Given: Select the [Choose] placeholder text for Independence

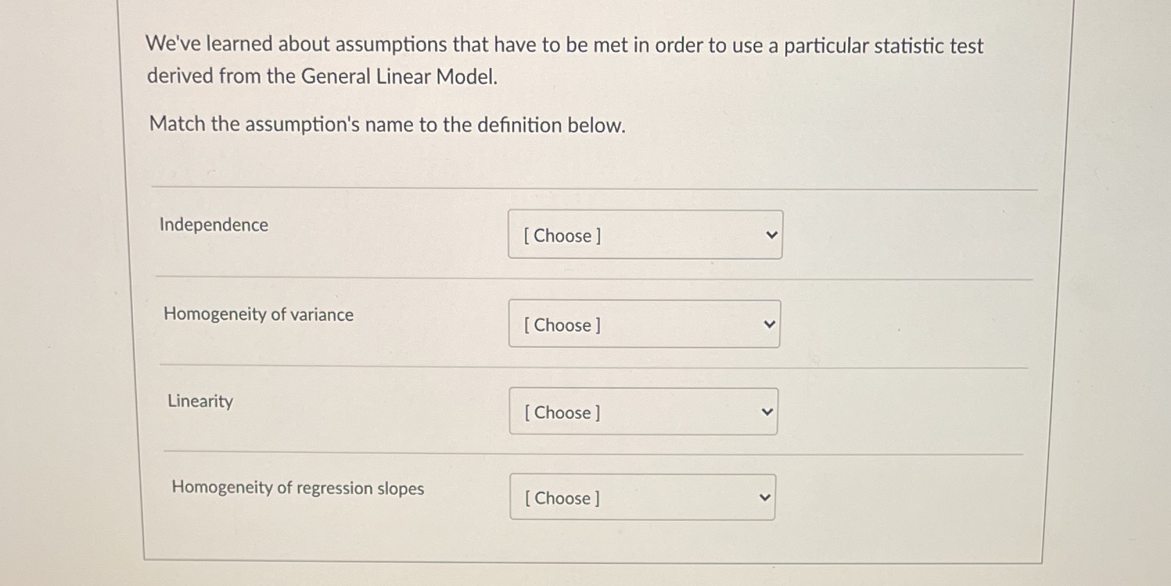Looking at the screenshot, I should 563,236.
